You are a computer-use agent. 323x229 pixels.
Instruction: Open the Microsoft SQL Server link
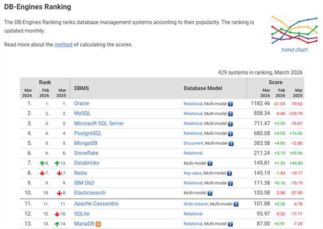point(99,123)
